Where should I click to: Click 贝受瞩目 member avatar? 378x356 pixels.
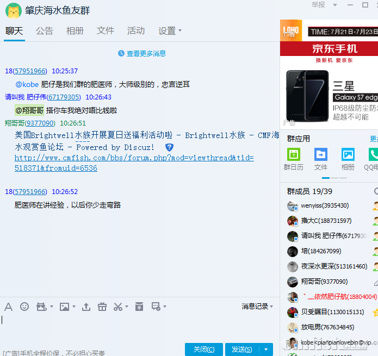[293, 312]
